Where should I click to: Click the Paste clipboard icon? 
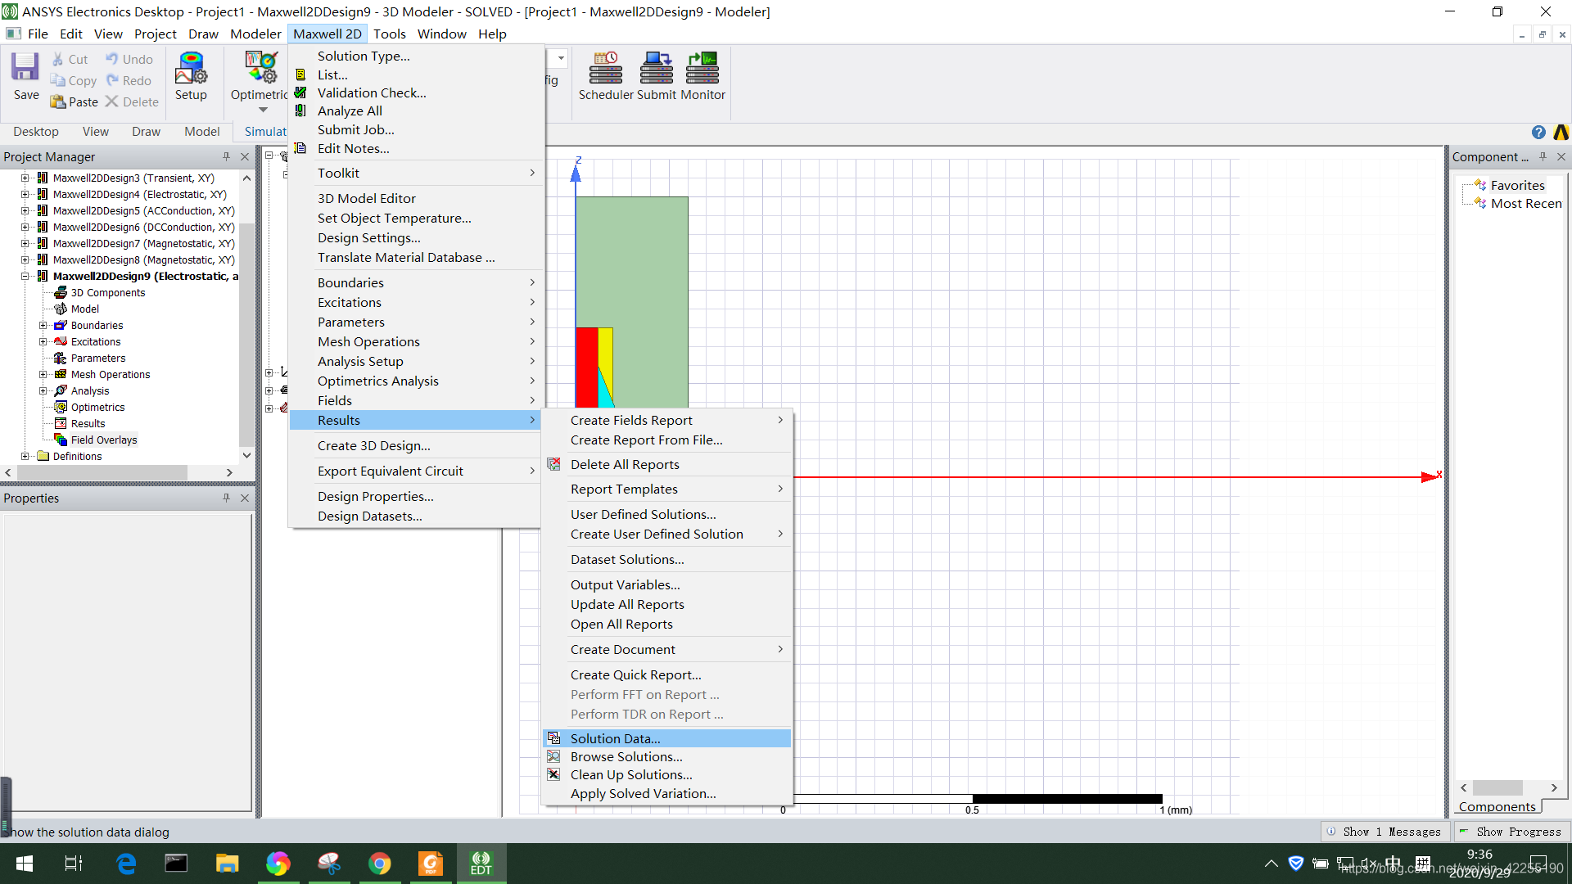point(58,101)
